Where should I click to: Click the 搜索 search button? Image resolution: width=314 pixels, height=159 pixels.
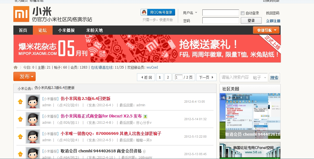tap(274, 78)
